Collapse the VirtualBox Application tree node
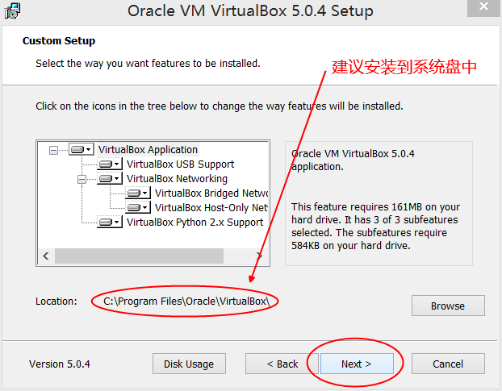This screenshot has height=391, width=502. tap(53, 150)
